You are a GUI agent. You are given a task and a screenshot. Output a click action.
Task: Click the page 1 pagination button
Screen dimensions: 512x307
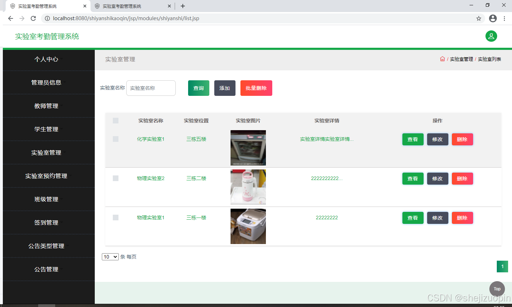[502, 266]
